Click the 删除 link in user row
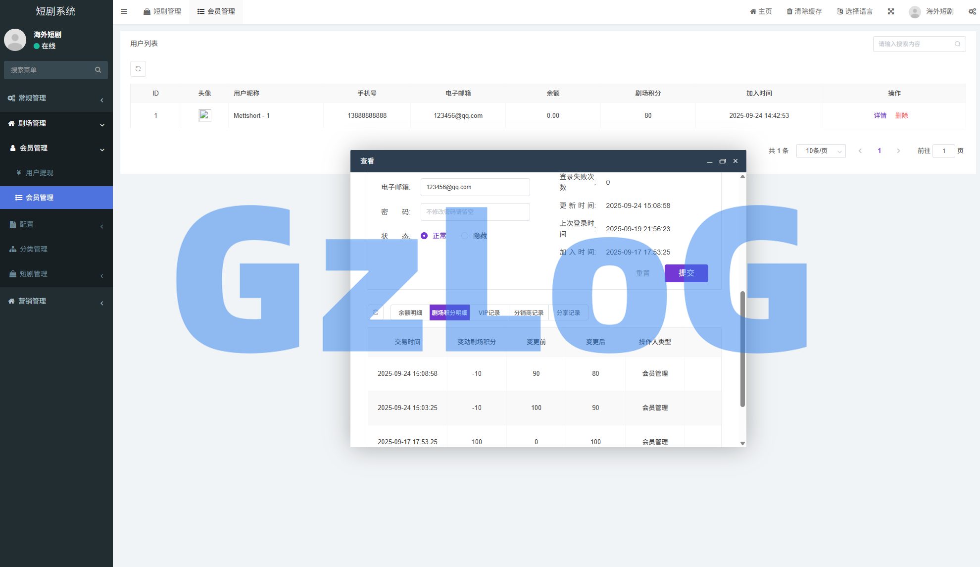 click(x=901, y=115)
